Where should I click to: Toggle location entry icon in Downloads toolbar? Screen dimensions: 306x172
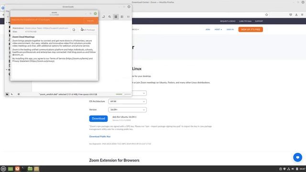click(x=103, y=17)
